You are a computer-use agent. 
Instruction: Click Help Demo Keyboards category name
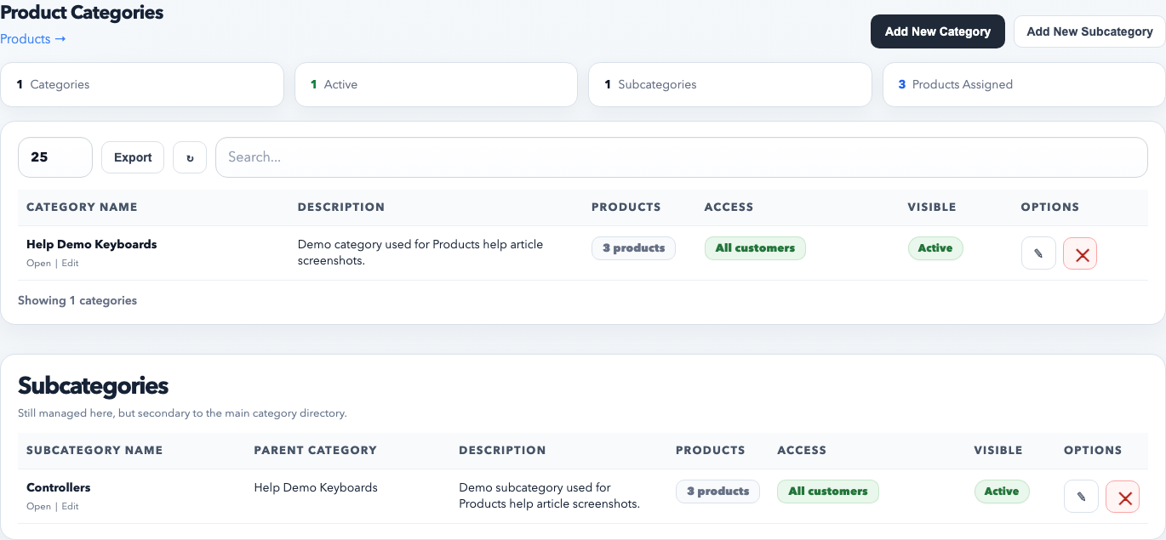92,244
